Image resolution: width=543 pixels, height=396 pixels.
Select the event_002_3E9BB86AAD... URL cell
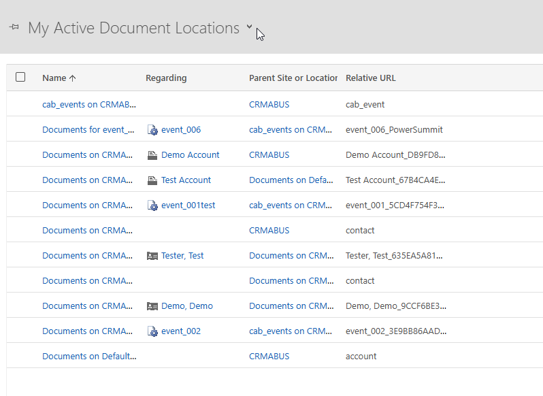[396, 331]
